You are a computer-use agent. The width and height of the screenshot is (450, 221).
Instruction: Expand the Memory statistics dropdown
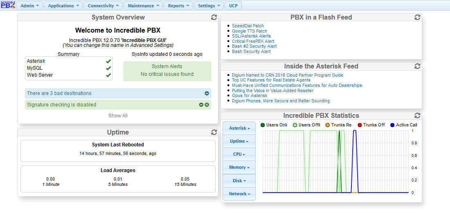coord(239,168)
